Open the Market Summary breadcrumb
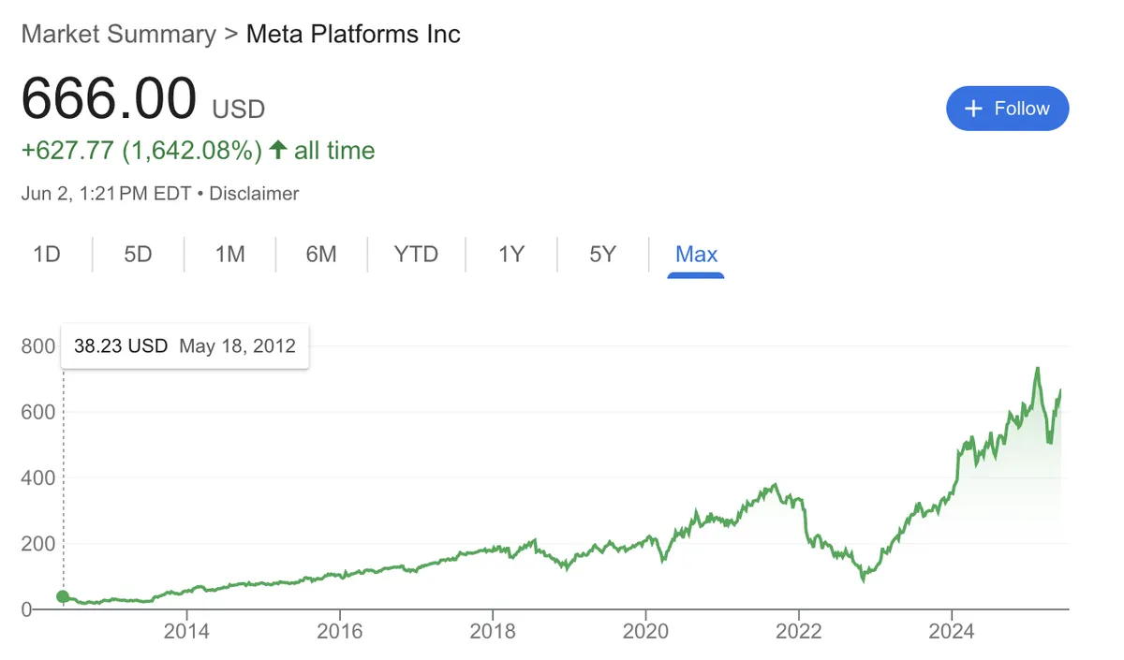The width and height of the screenshot is (1124, 660). point(118,35)
